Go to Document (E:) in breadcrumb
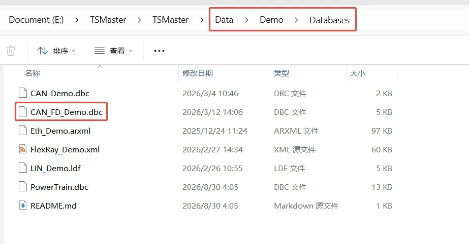This screenshot has height=244, width=469. 36,20
